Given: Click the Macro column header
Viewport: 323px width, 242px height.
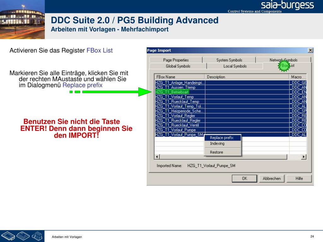Looking at the screenshot, I should [x=298, y=77].
